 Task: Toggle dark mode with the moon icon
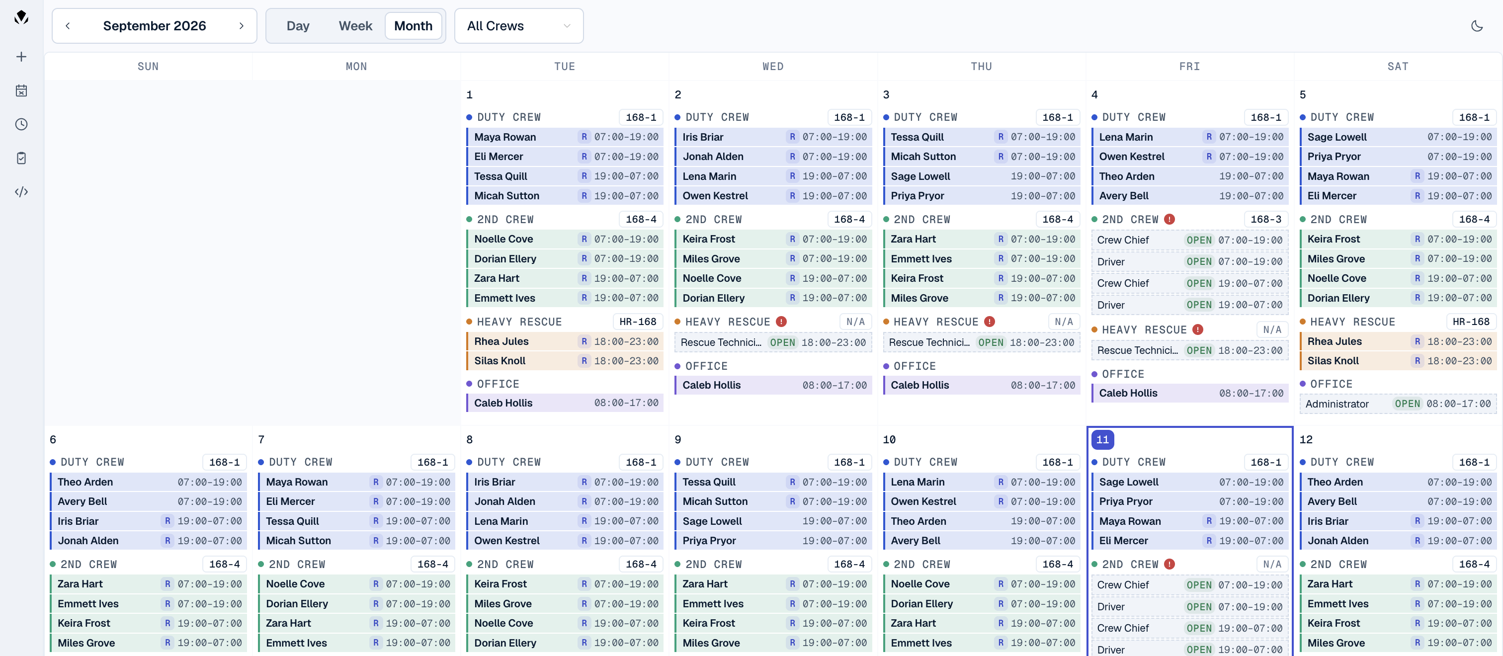[1477, 26]
